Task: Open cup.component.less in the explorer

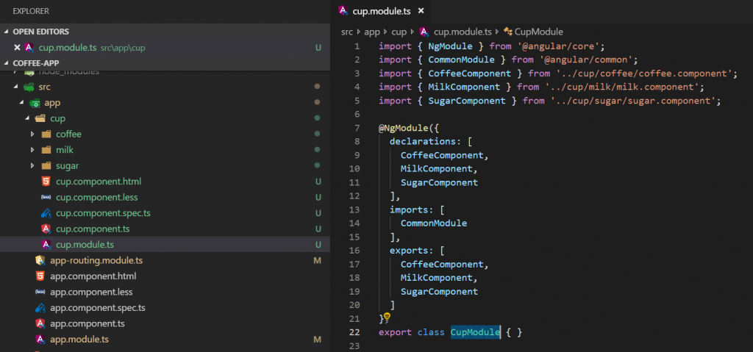Action: pyautogui.click(x=97, y=198)
